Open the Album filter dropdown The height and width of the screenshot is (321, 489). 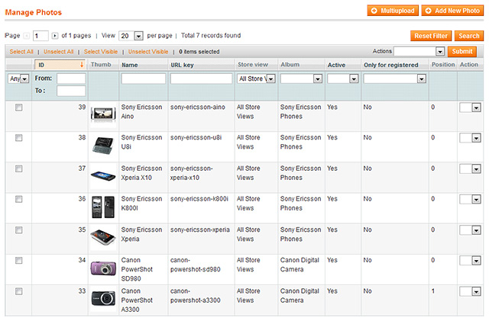coord(301,79)
